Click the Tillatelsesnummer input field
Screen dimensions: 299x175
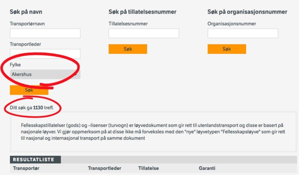click(x=144, y=33)
